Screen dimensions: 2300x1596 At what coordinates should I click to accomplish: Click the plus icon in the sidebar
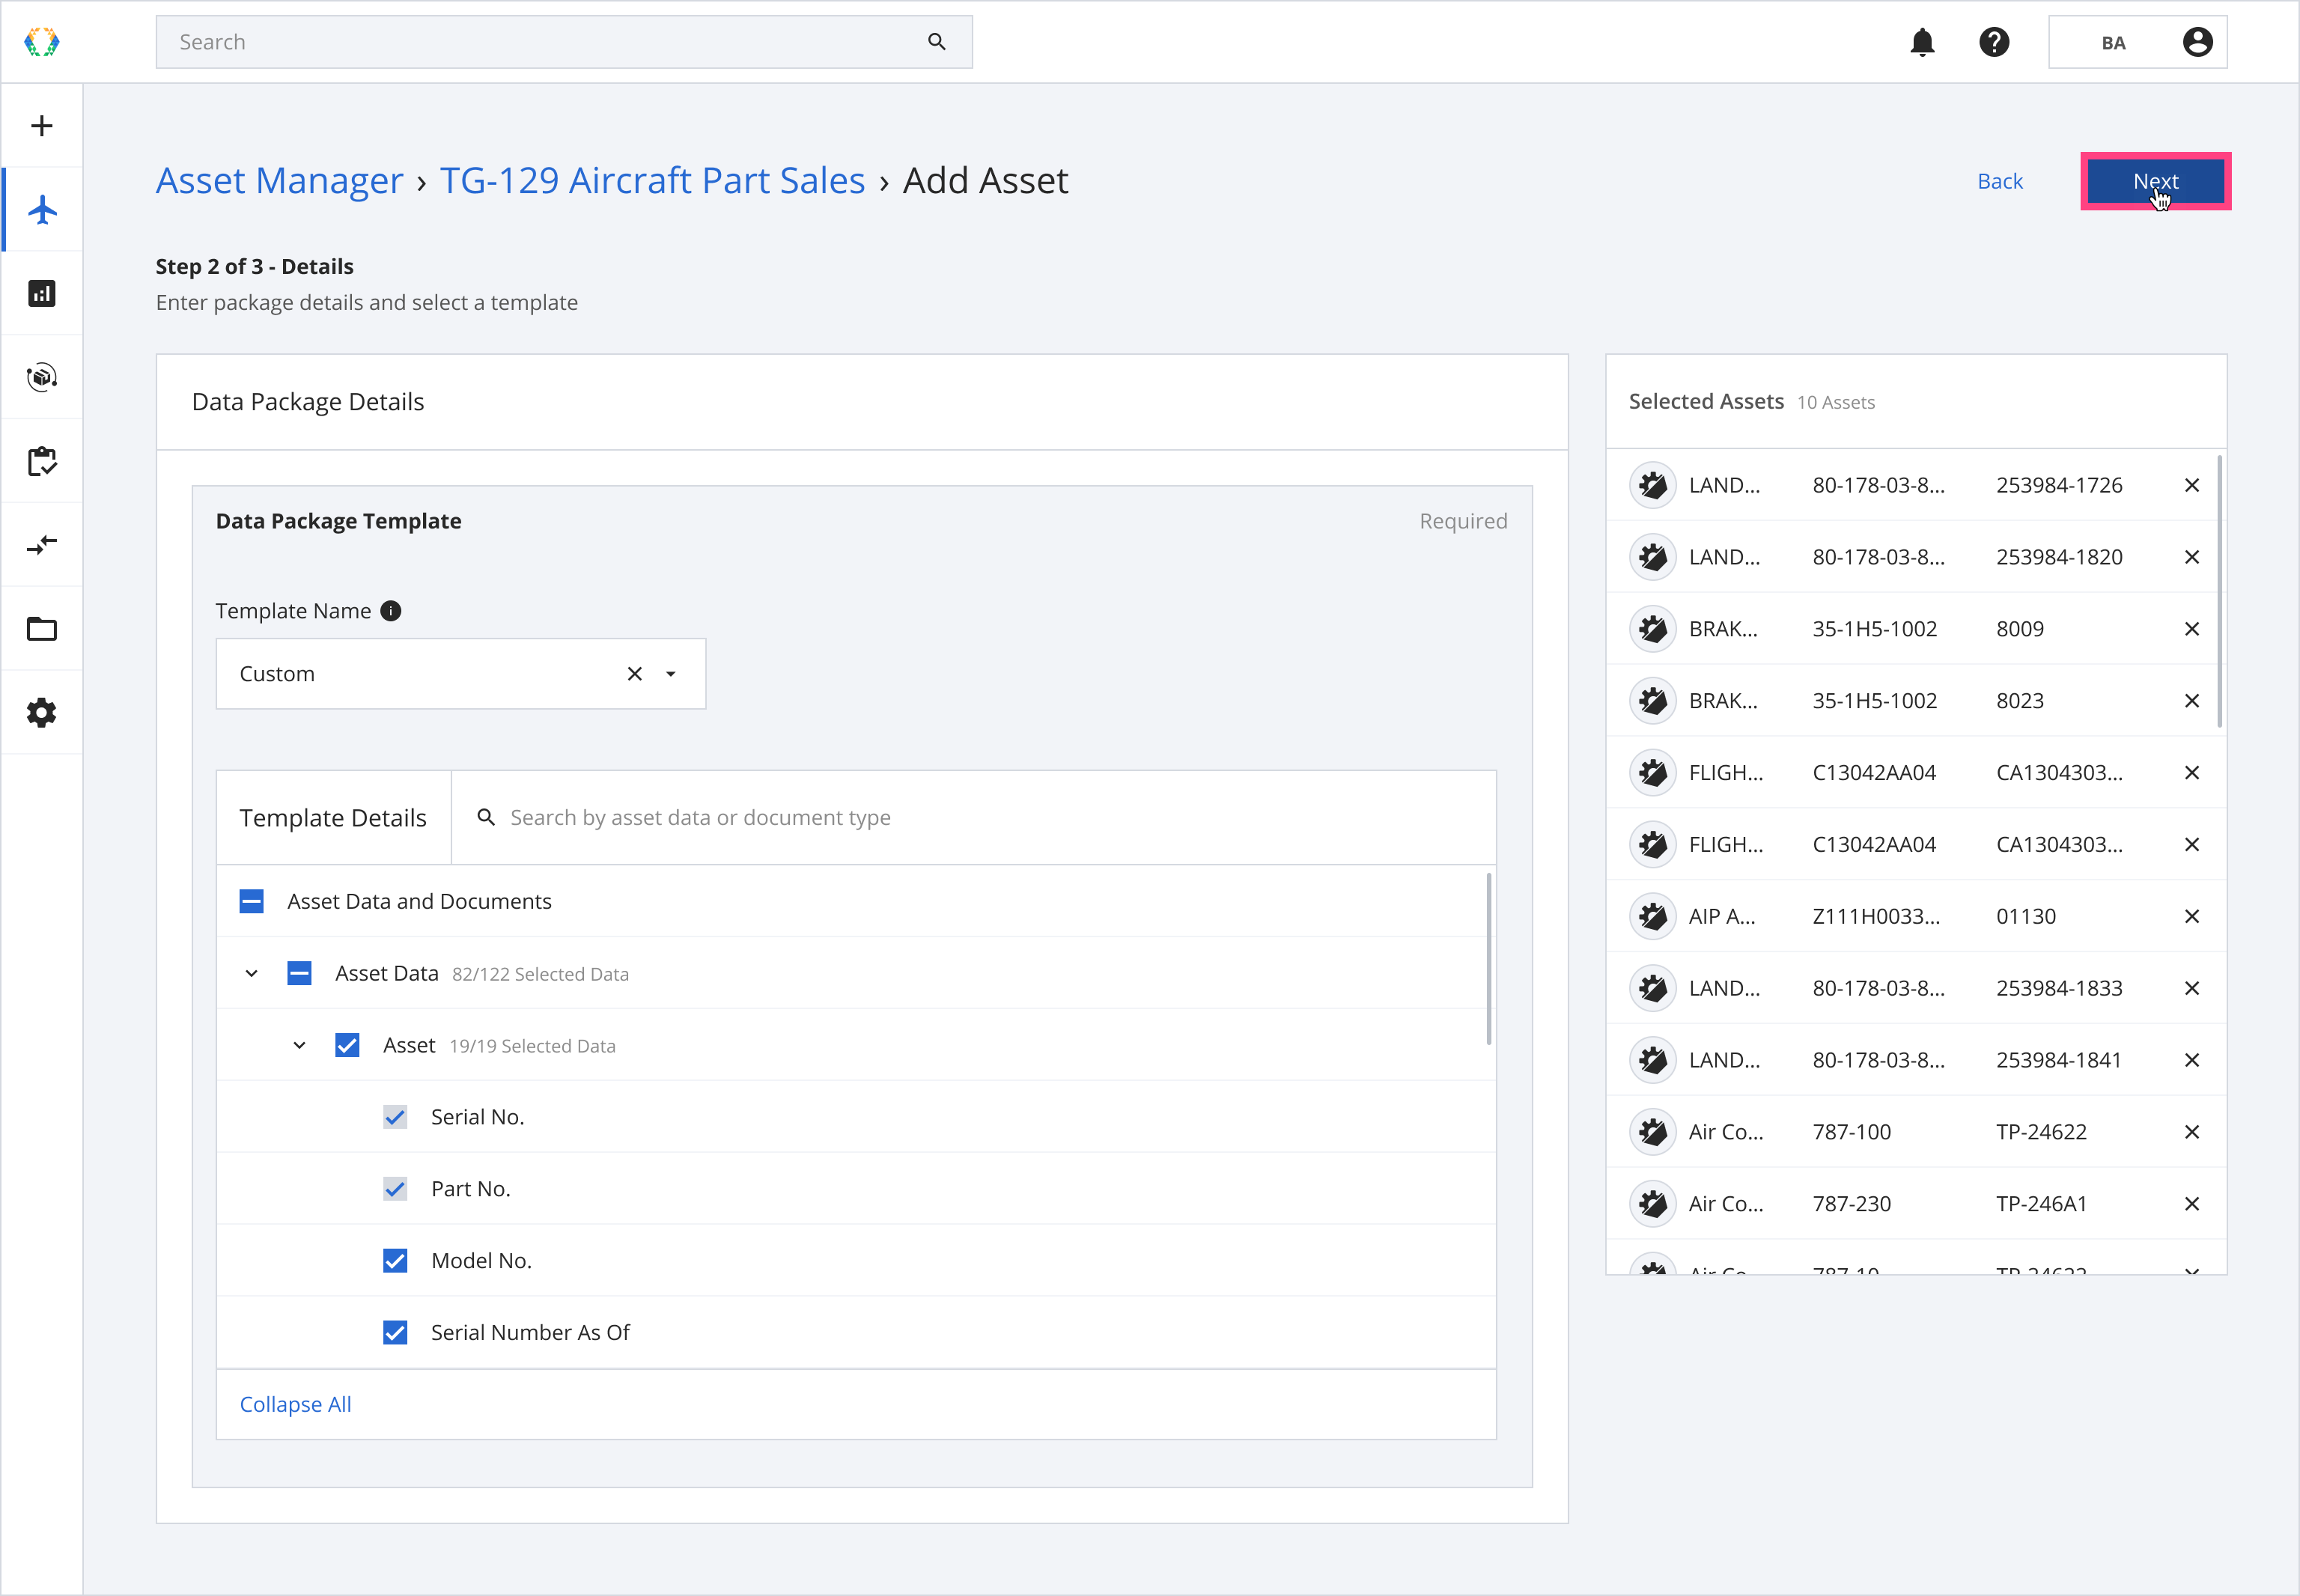point(42,126)
